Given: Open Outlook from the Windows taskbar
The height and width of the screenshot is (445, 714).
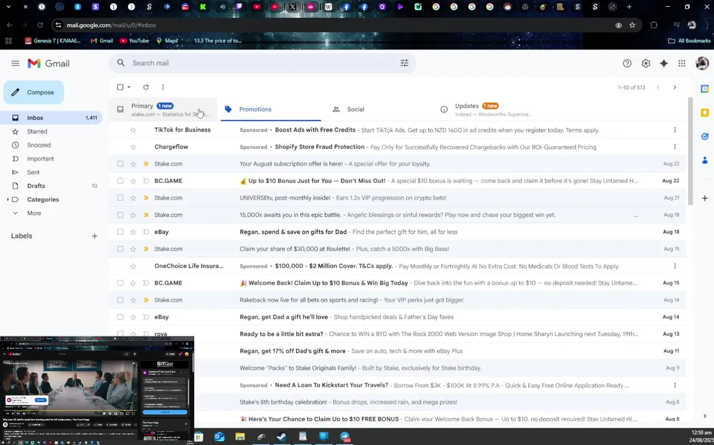Looking at the screenshot, I should pyautogui.click(x=220, y=437).
